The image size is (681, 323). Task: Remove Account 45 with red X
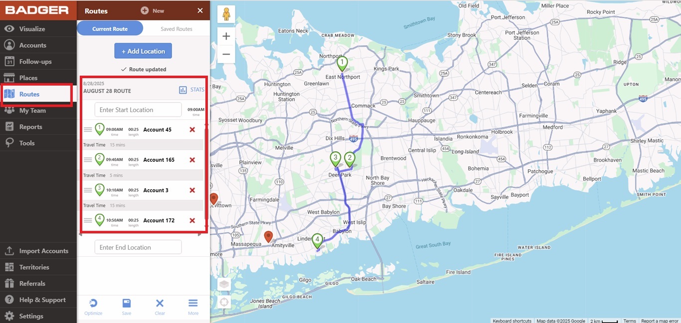coord(192,130)
